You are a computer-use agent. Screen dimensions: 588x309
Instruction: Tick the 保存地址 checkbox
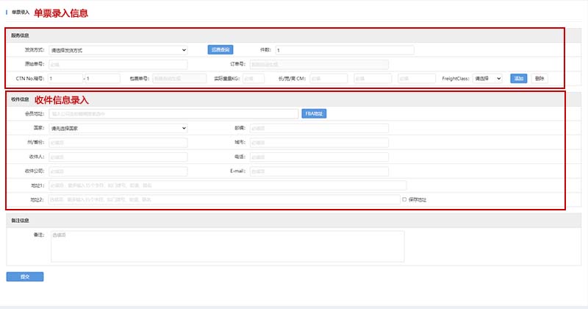tap(404, 199)
